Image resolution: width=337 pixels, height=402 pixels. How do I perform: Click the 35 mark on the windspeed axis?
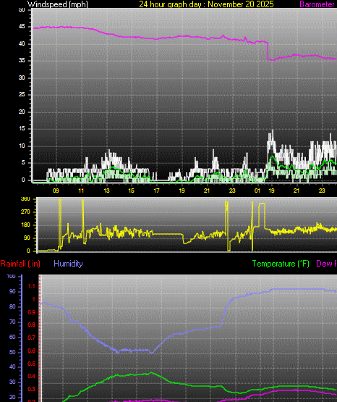pos(22,61)
